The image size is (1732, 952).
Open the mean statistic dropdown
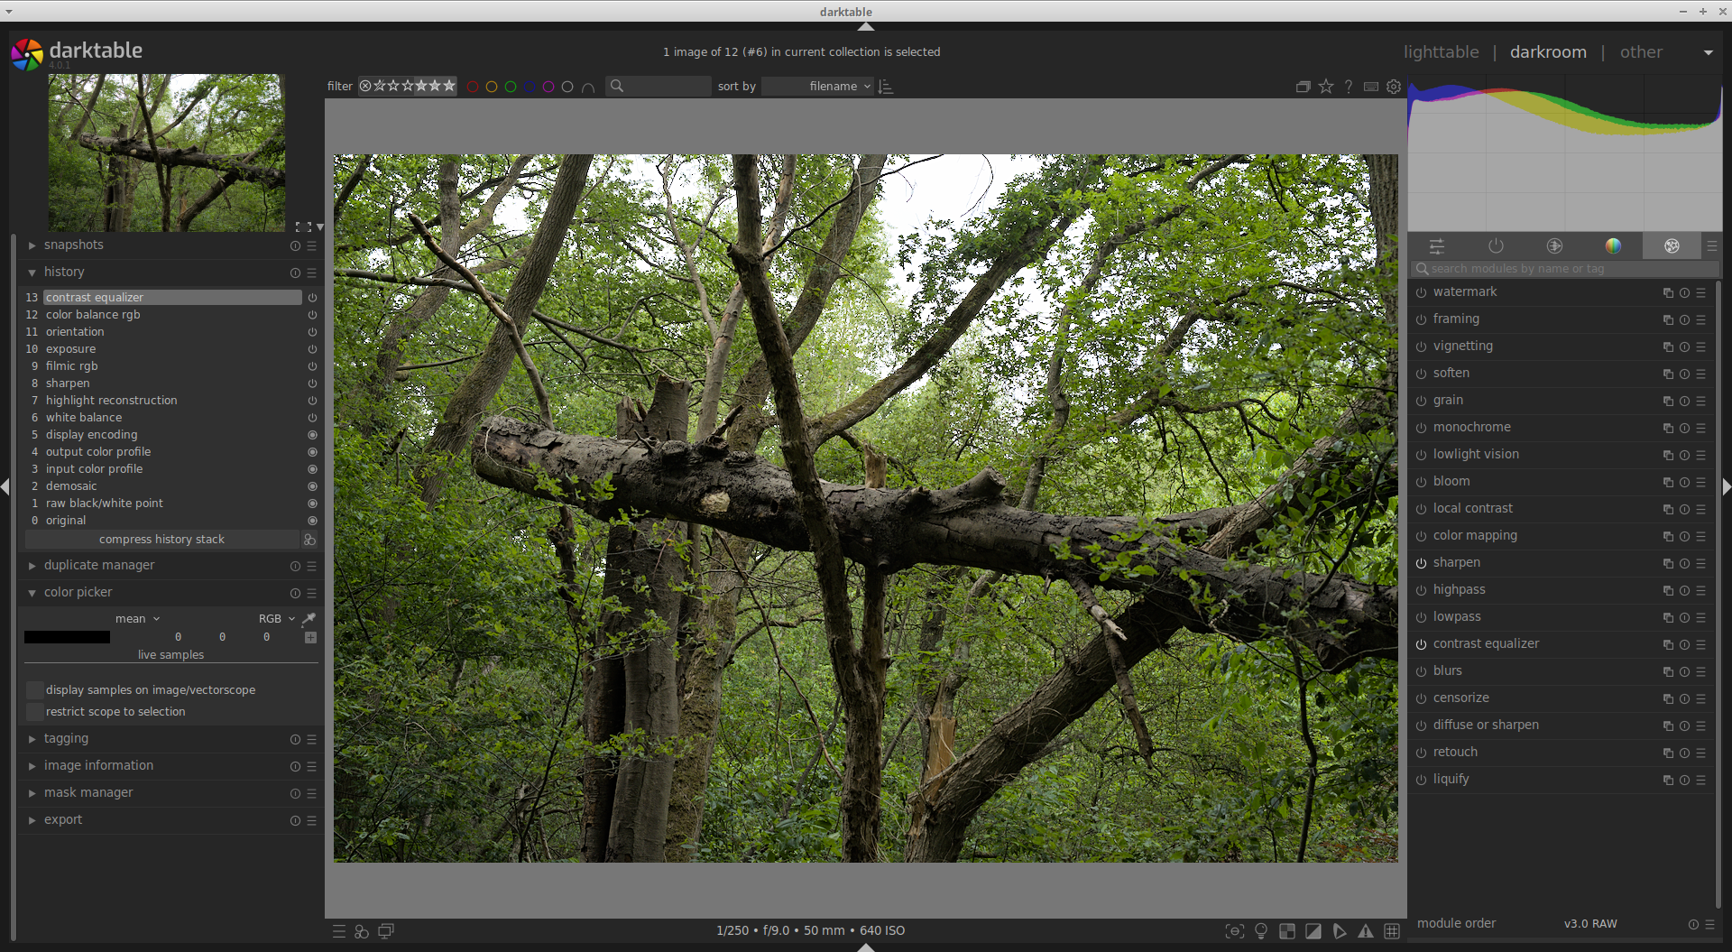[x=137, y=619]
